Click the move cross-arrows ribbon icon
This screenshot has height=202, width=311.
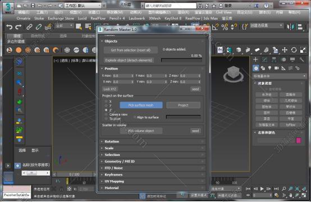(285, 50)
